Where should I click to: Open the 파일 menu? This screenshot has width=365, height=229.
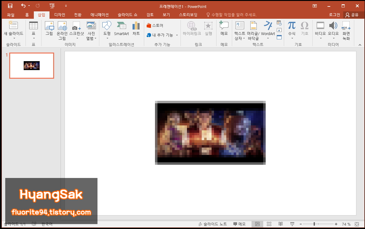coord(11,15)
